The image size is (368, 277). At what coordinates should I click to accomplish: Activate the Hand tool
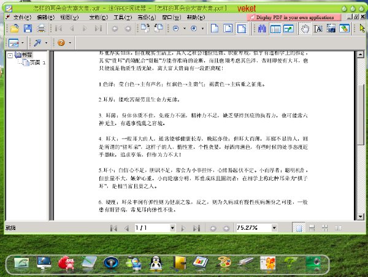point(305,29)
